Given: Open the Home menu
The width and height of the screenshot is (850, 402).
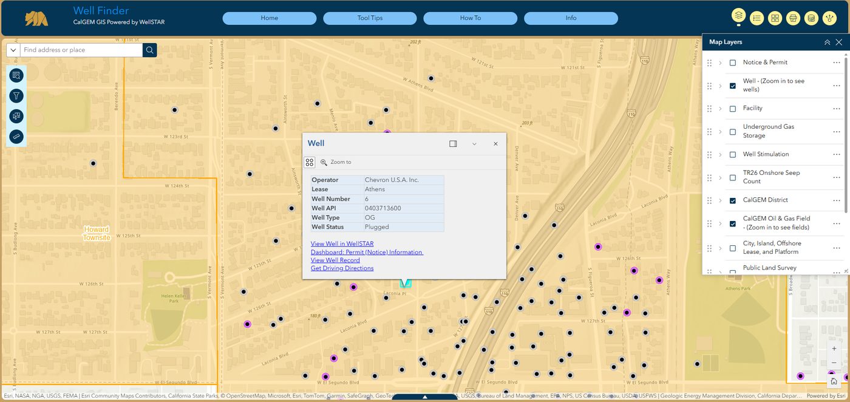Looking at the screenshot, I should pyautogui.click(x=270, y=18).
